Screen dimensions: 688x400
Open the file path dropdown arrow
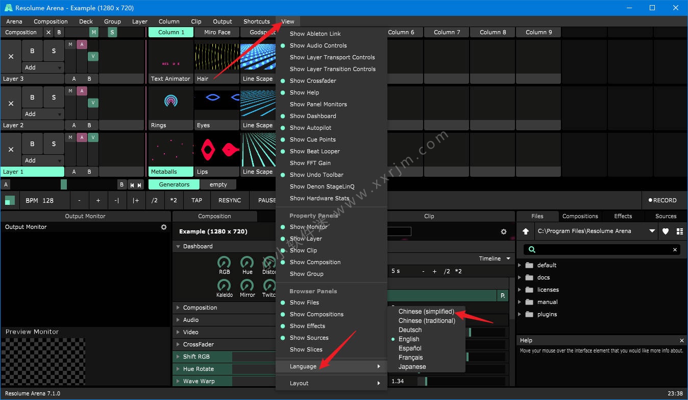pos(652,231)
